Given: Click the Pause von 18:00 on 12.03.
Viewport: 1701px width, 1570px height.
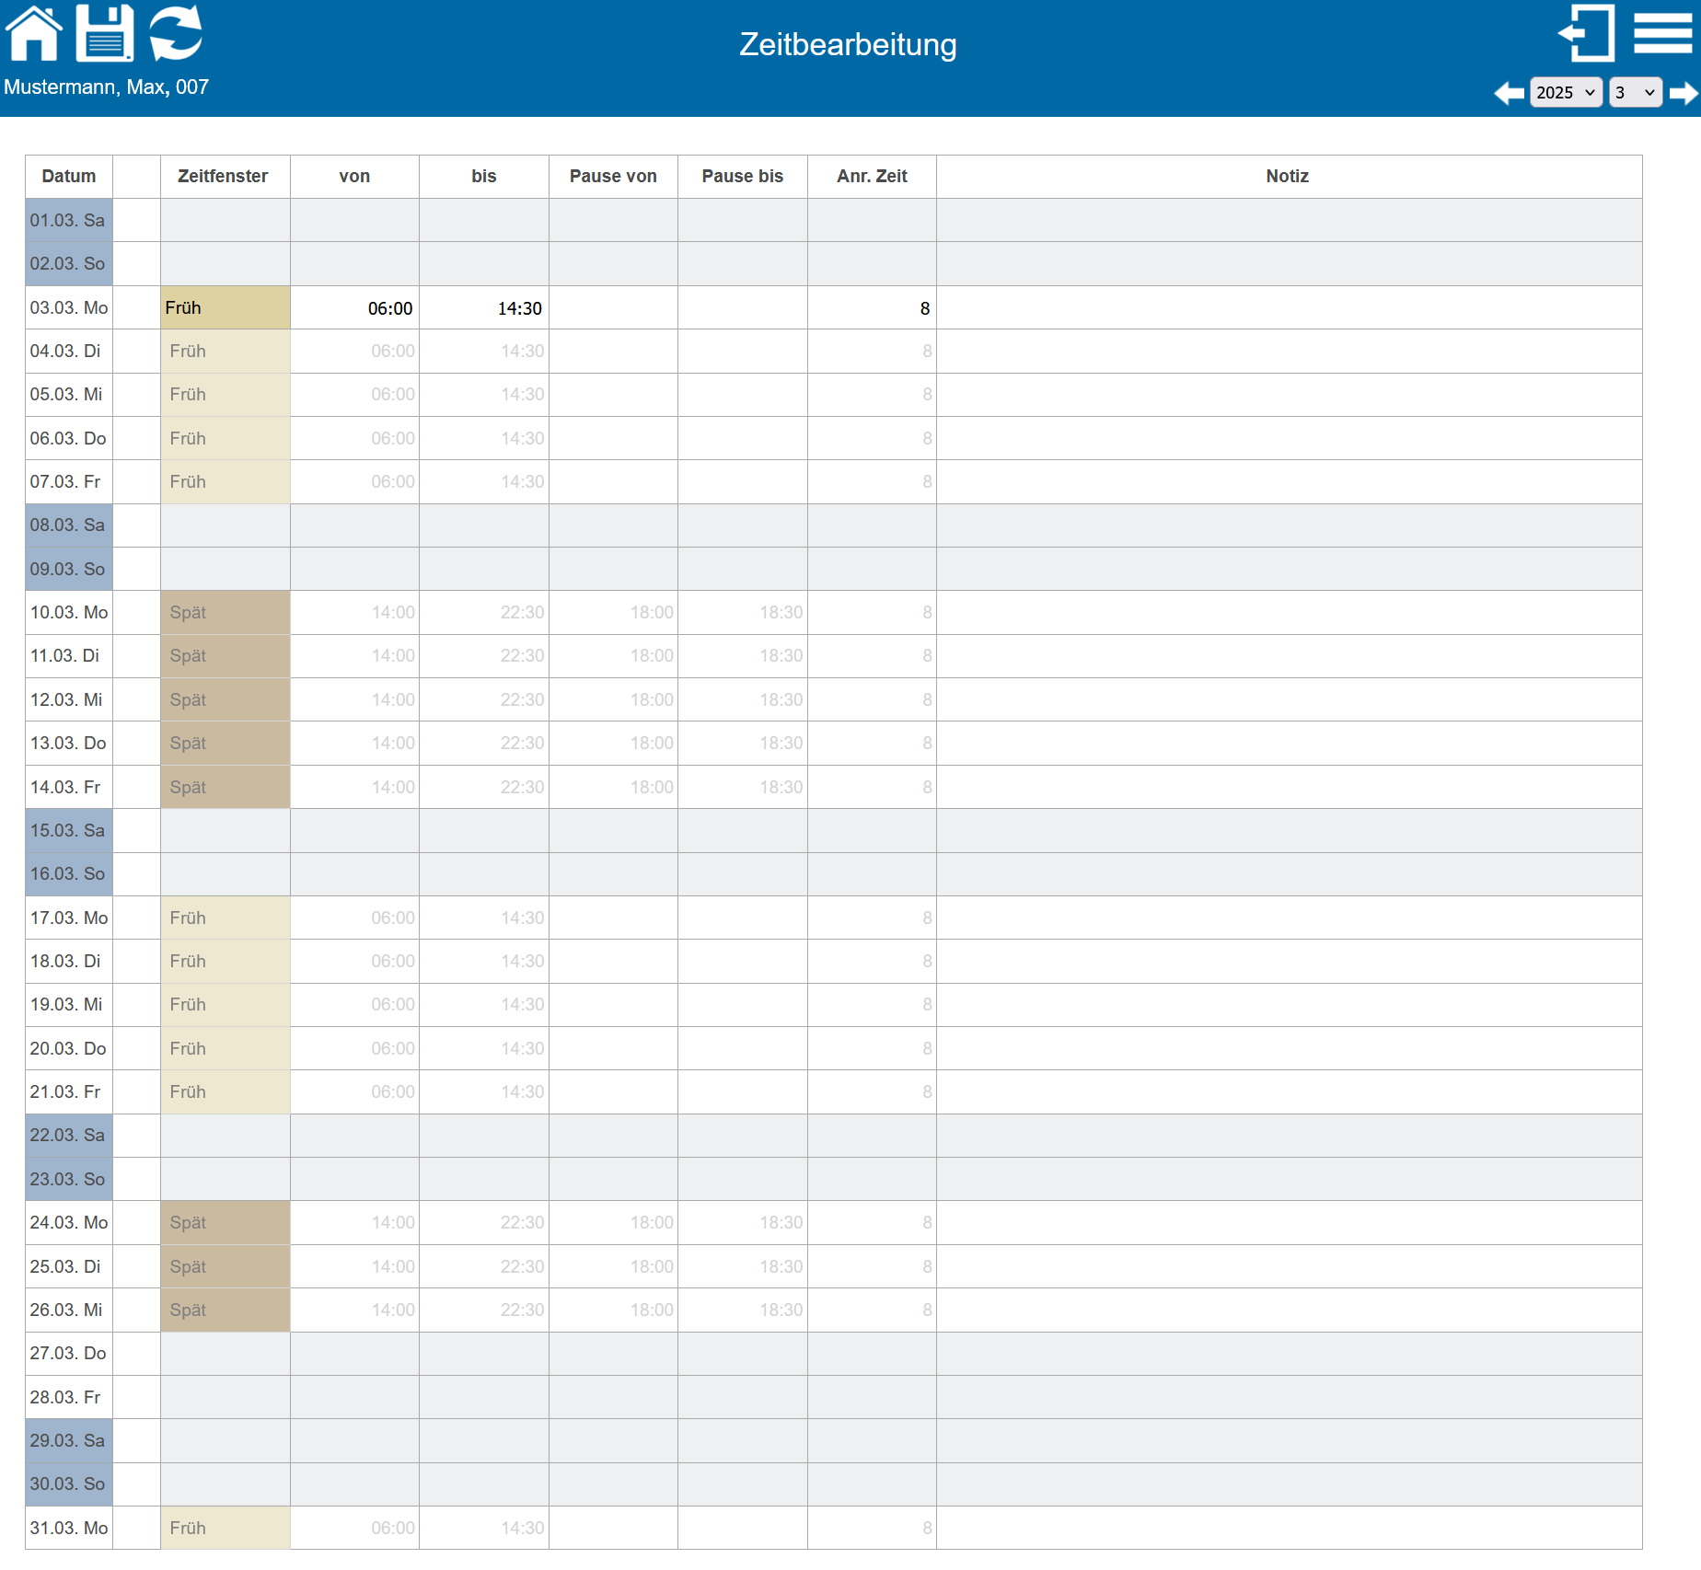Looking at the screenshot, I should click(614, 700).
